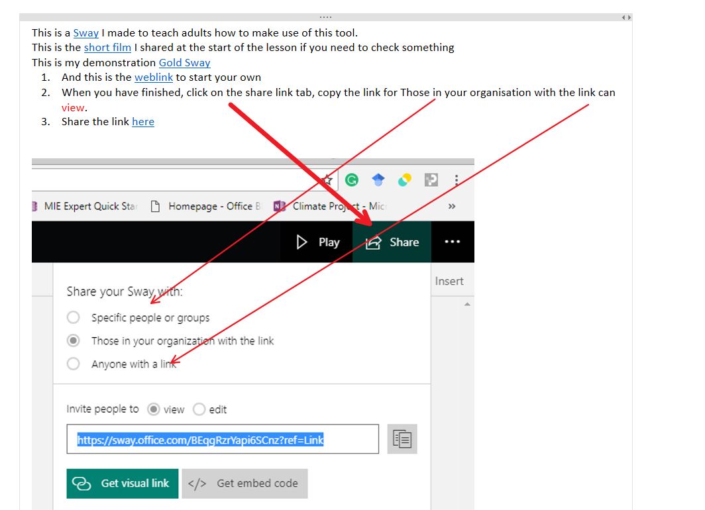Click the yellow and teal extension icon
Screen dimensions: 705x510
click(404, 179)
